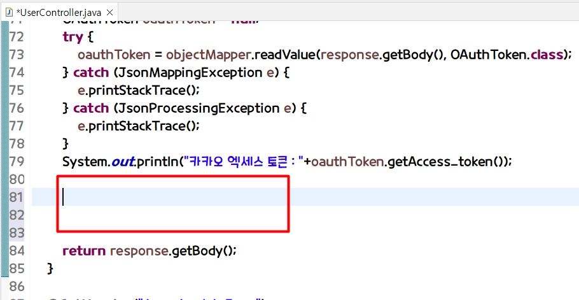Click the catch keyword on line 76
This screenshot has width=579, height=300.
click(x=91, y=108)
